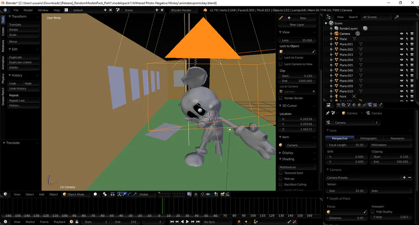Screen dimensions: 419x225
Task: Open the Add menu in 3D view header
Action: tap(41, 194)
